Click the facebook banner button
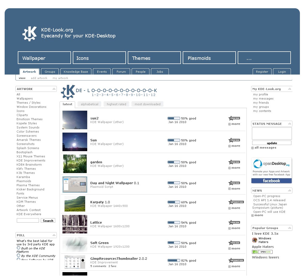Screen dimensions: 303x276 [x=271, y=181]
